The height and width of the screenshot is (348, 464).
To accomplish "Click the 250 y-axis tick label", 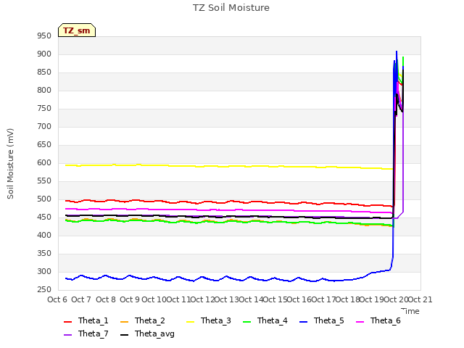I will 44,290.
